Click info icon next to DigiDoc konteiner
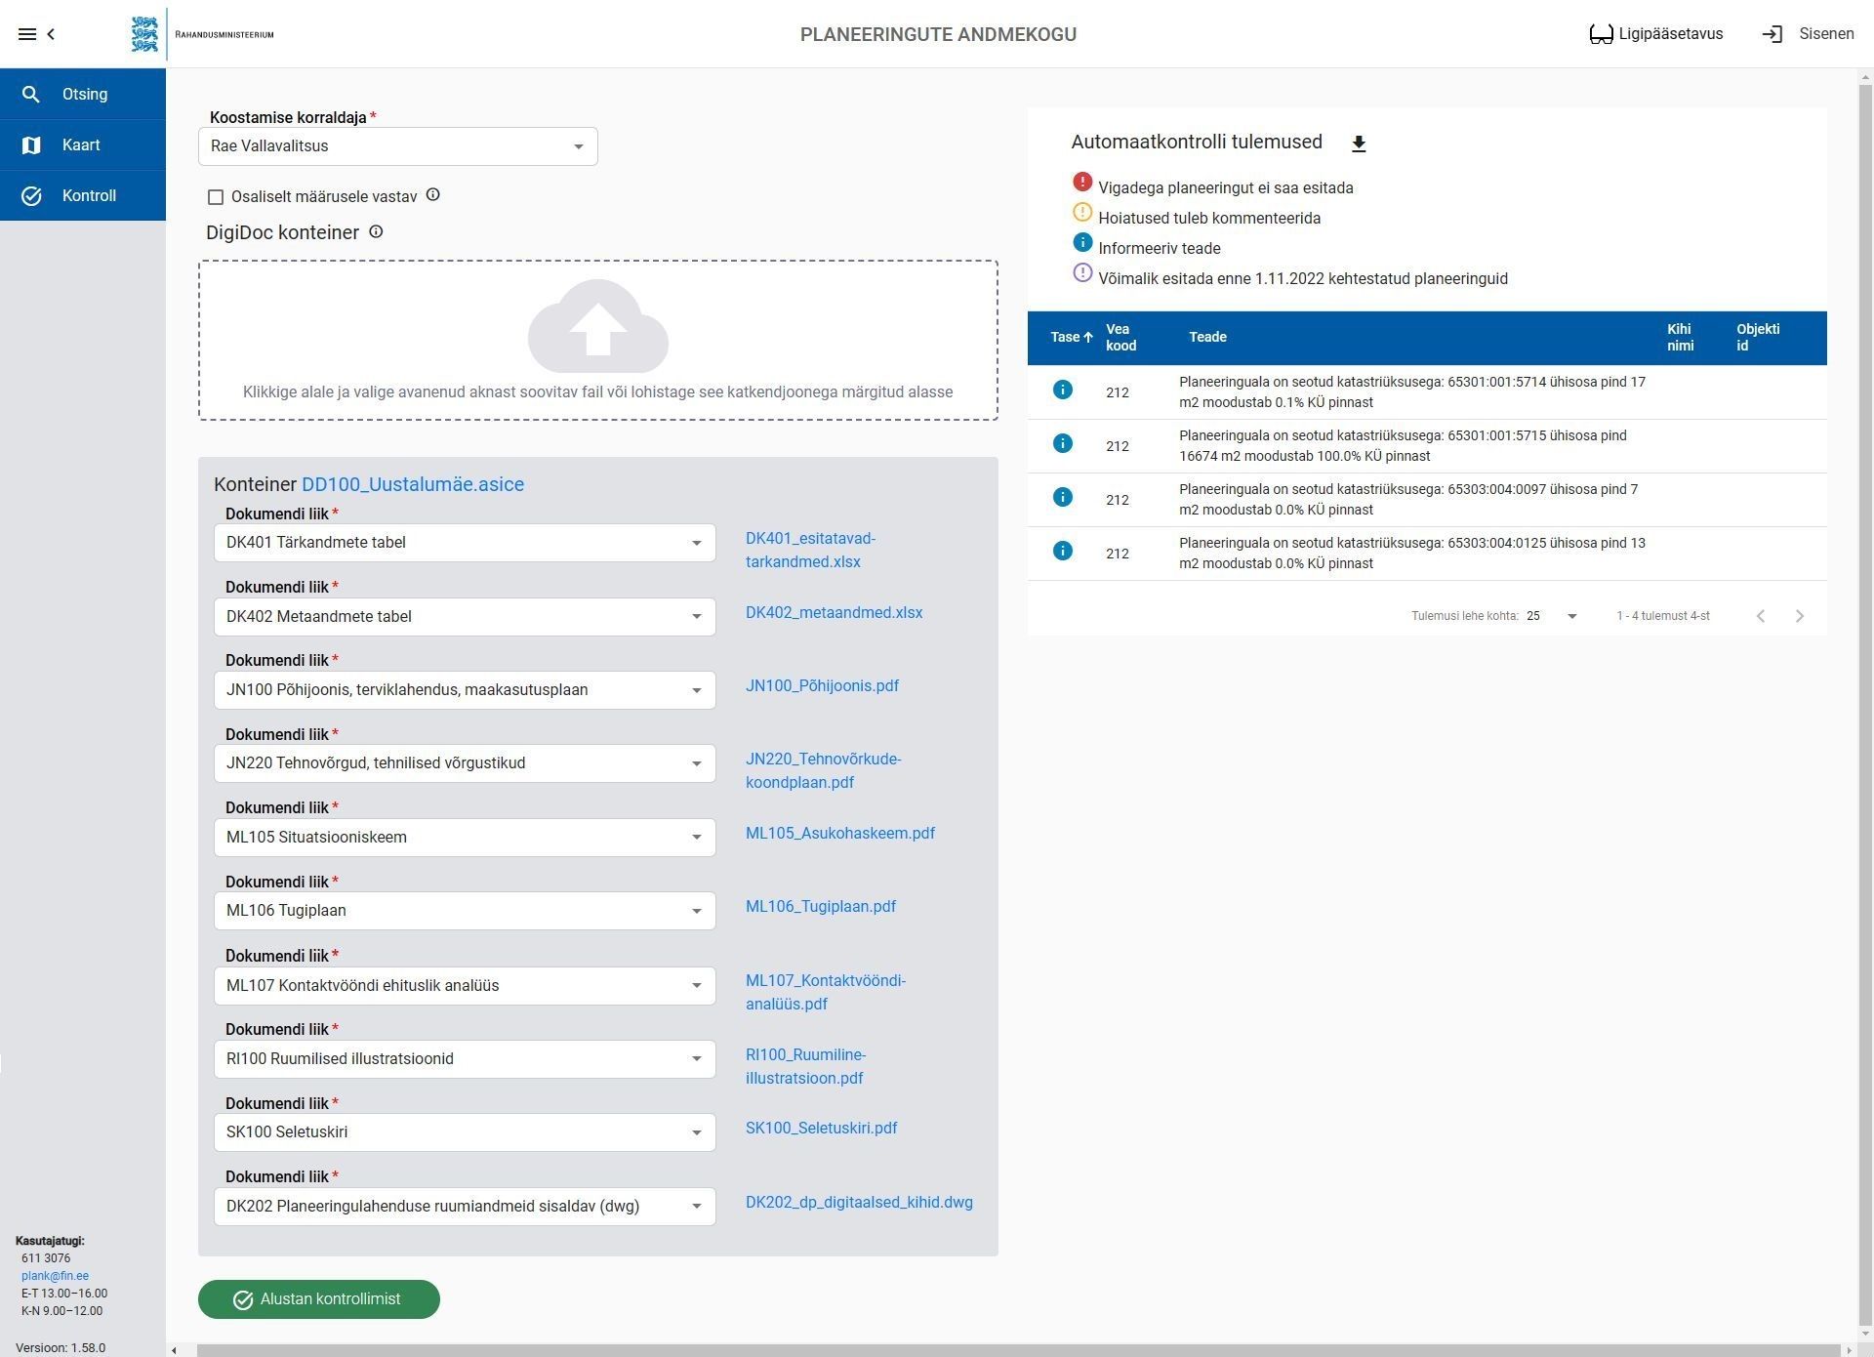1874x1357 pixels. 376,232
